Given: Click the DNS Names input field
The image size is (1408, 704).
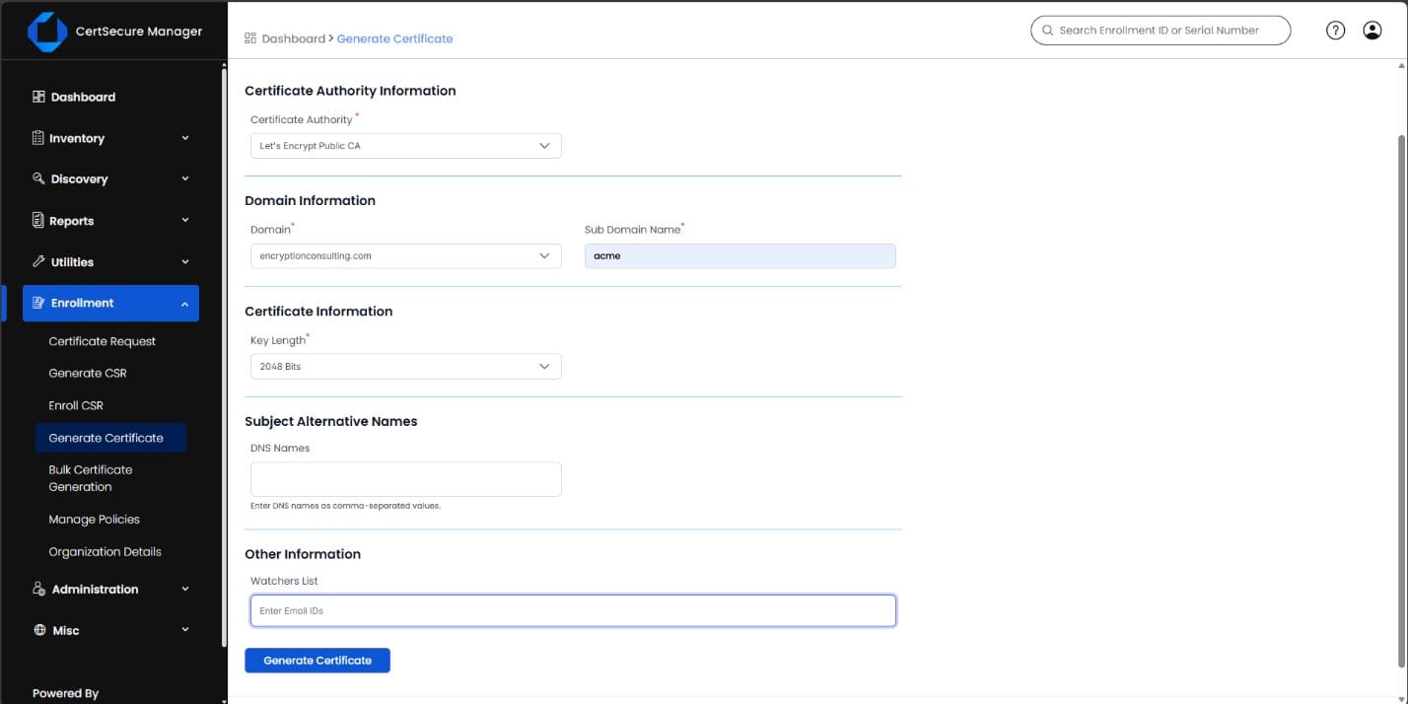Looking at the screenshot, I should 405,479.
